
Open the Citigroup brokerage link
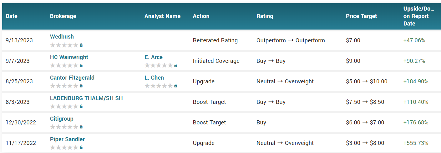coord(62,119)
